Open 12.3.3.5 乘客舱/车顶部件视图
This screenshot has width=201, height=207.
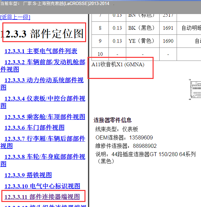[x=45, y=117]
